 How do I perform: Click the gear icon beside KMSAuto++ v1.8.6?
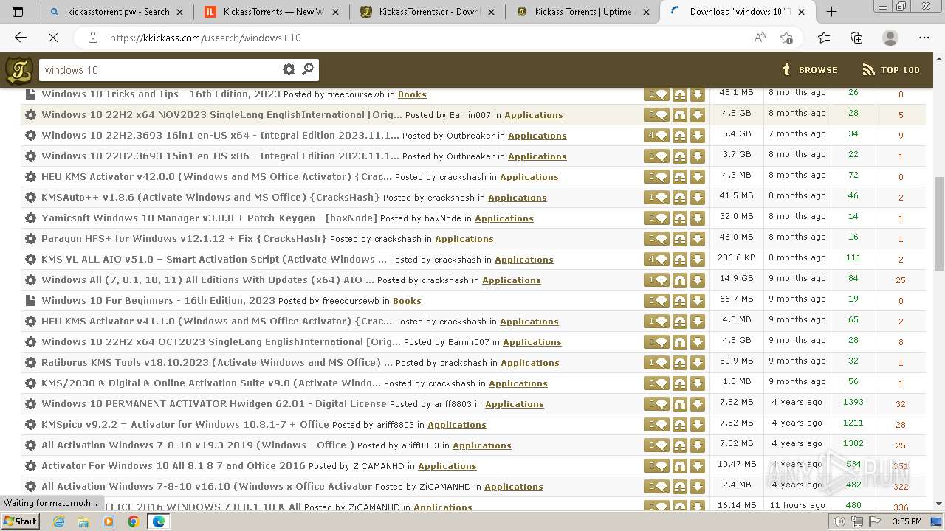point(30,198)
